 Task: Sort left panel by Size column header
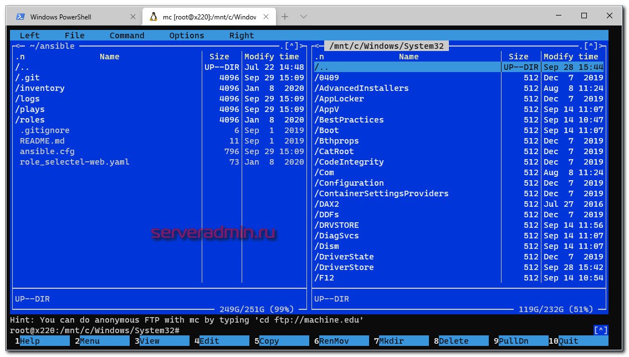[x=219, y=57]
